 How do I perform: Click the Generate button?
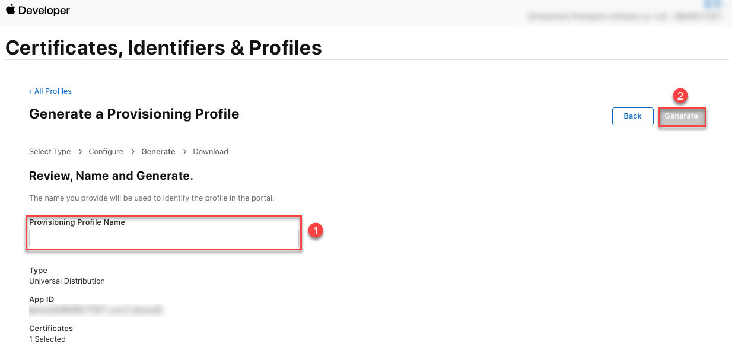point(681,116)
